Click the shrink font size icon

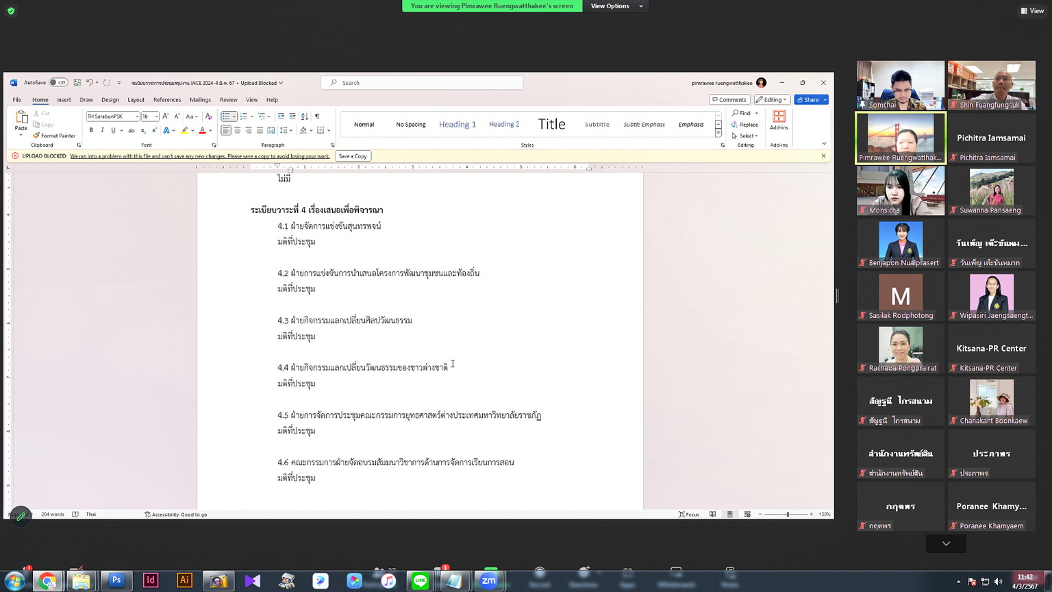(x=177, y=116)
